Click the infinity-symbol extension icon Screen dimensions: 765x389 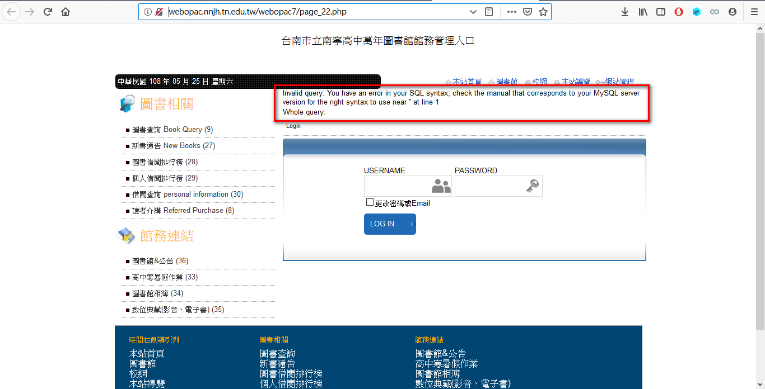[715, 12]
